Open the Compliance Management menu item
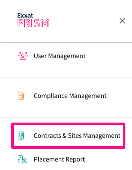Image resolution: width=132 pixels, height=170 pixels. (x=66, y=96)
